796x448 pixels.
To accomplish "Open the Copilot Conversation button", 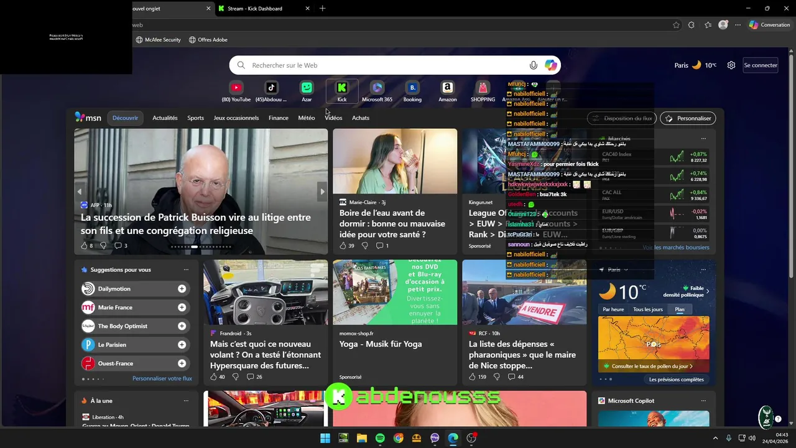I will tap(769, 25).
